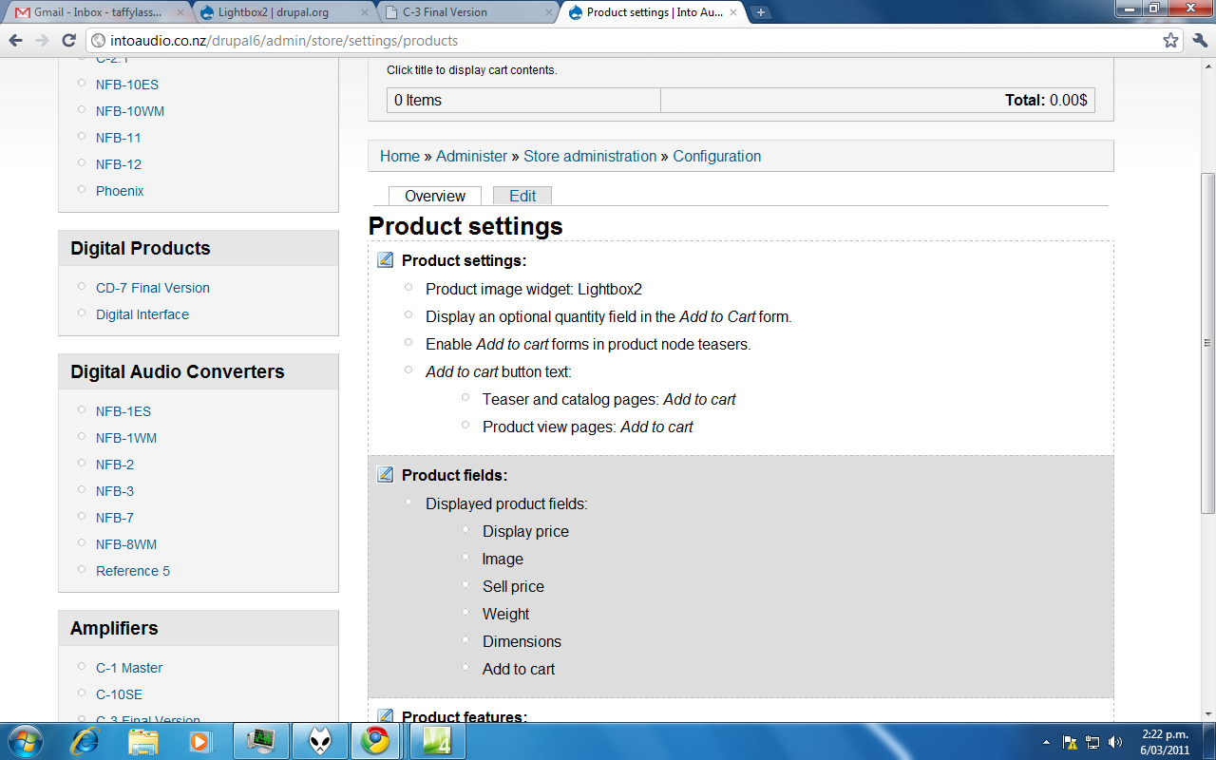Launch Internet Explorer from the taskbar
This screenshot has height=760, width=1216.
click(85, 741)
